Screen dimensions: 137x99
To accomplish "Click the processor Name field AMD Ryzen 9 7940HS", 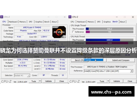I will [x=32, y=27].
